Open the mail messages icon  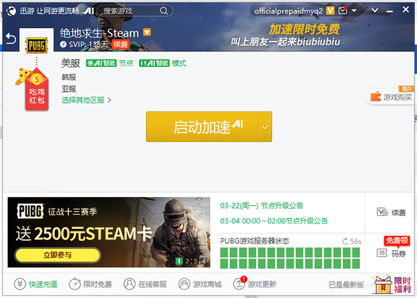343,11
